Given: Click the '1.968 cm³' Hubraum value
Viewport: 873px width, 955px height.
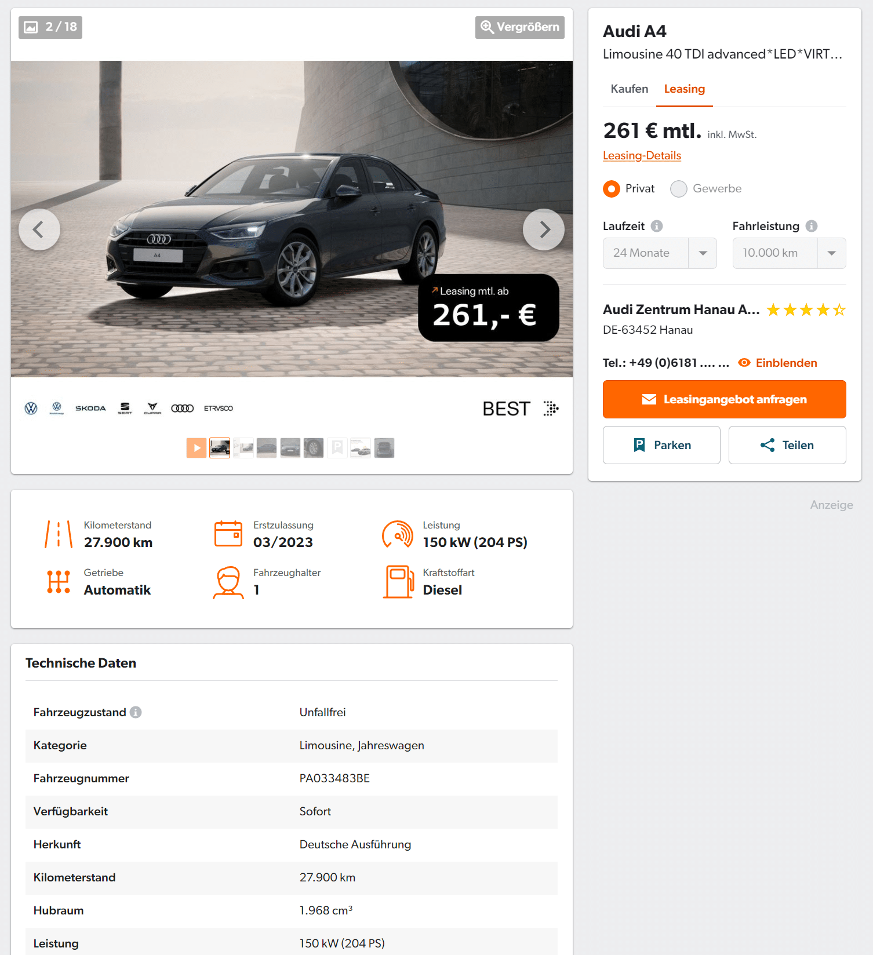Looking at the screenshot, I should pyautogui.click(x=326, y=910).
